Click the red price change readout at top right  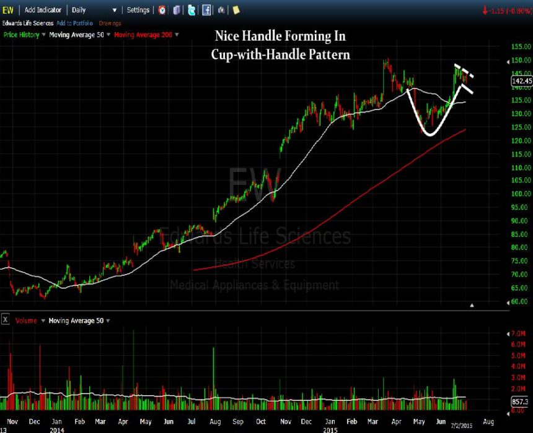coord(507,11)
